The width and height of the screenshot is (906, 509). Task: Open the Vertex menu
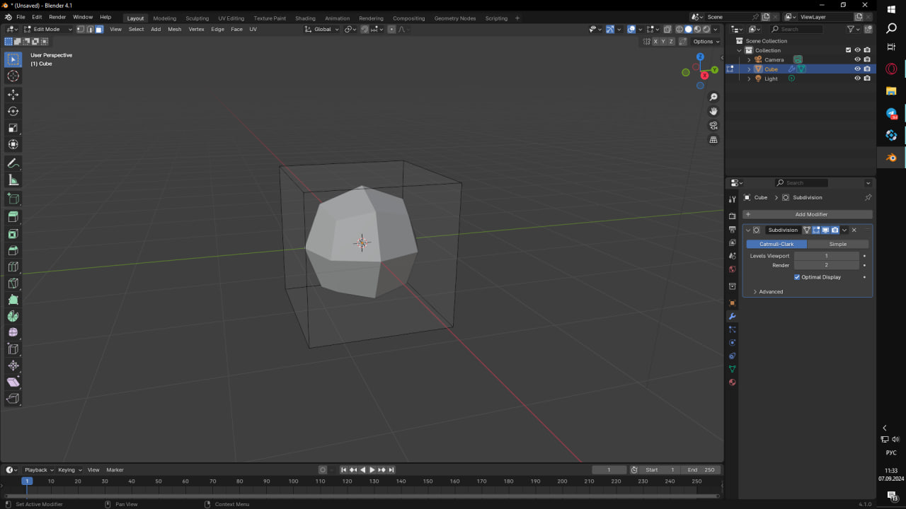click(196, 29)
